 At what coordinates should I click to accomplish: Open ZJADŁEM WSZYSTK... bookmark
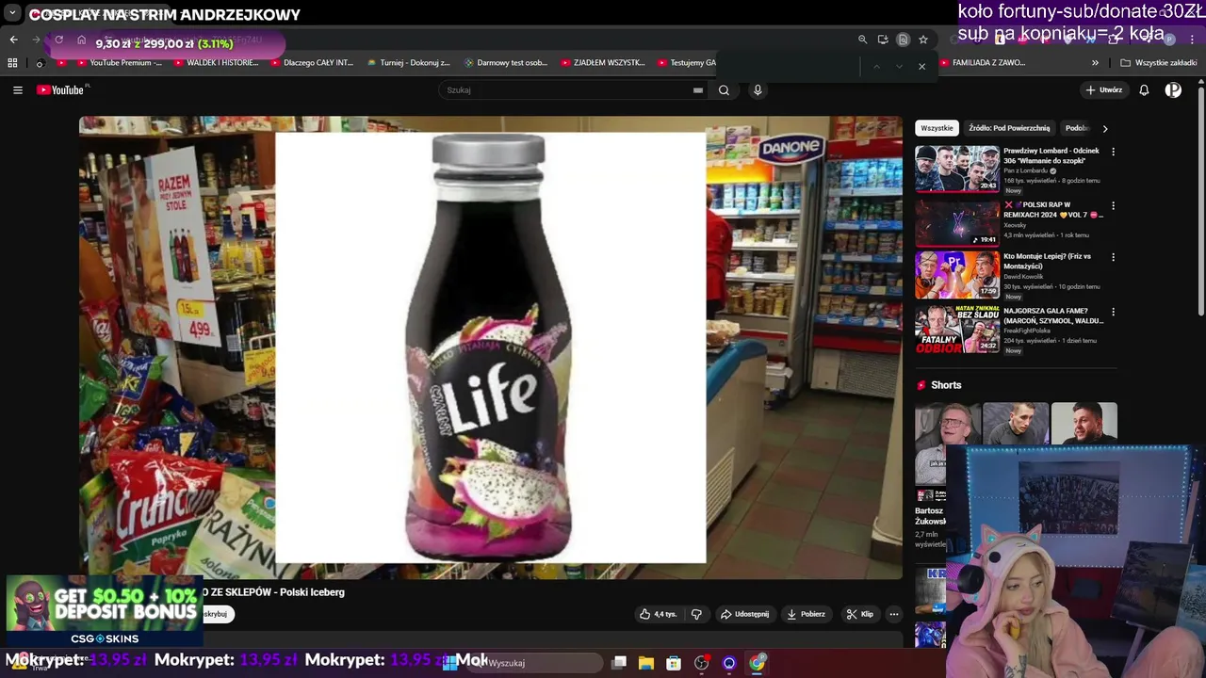tap(603, 63)
